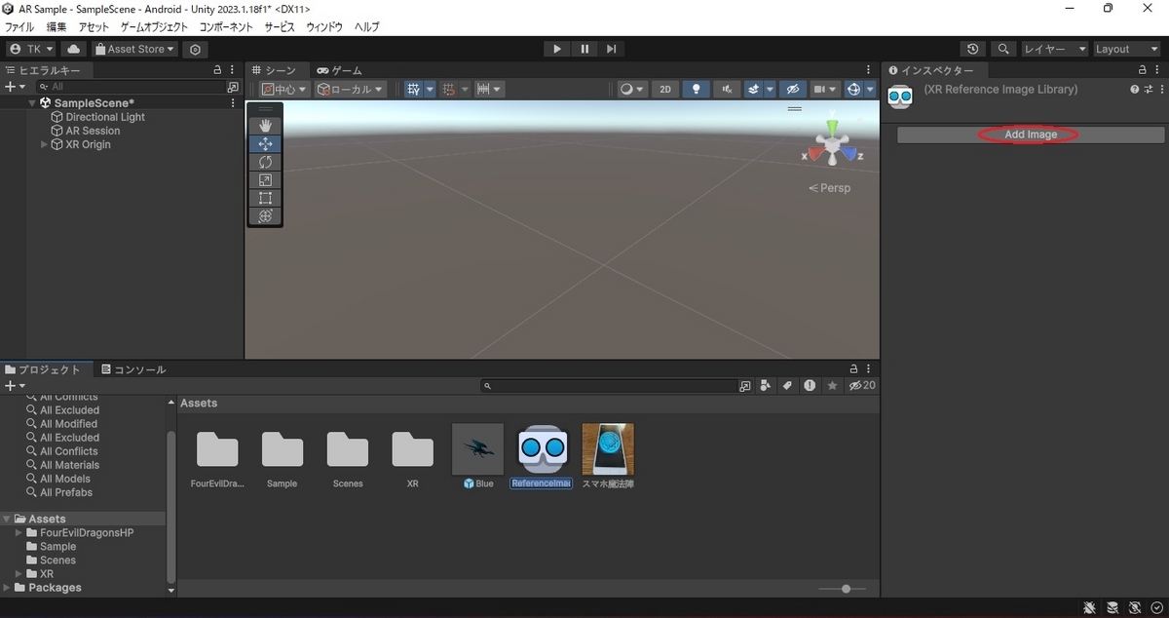
Task: Click the Add Image button
Action: click(x=1031, y=135)
